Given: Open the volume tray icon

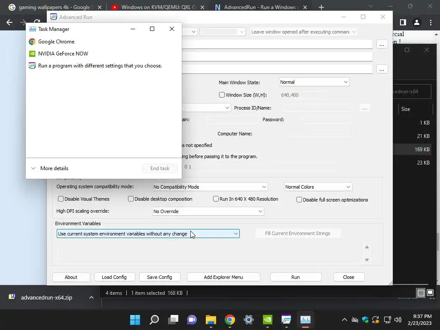Looking at the screenshot, I should (x=398, y=320).
